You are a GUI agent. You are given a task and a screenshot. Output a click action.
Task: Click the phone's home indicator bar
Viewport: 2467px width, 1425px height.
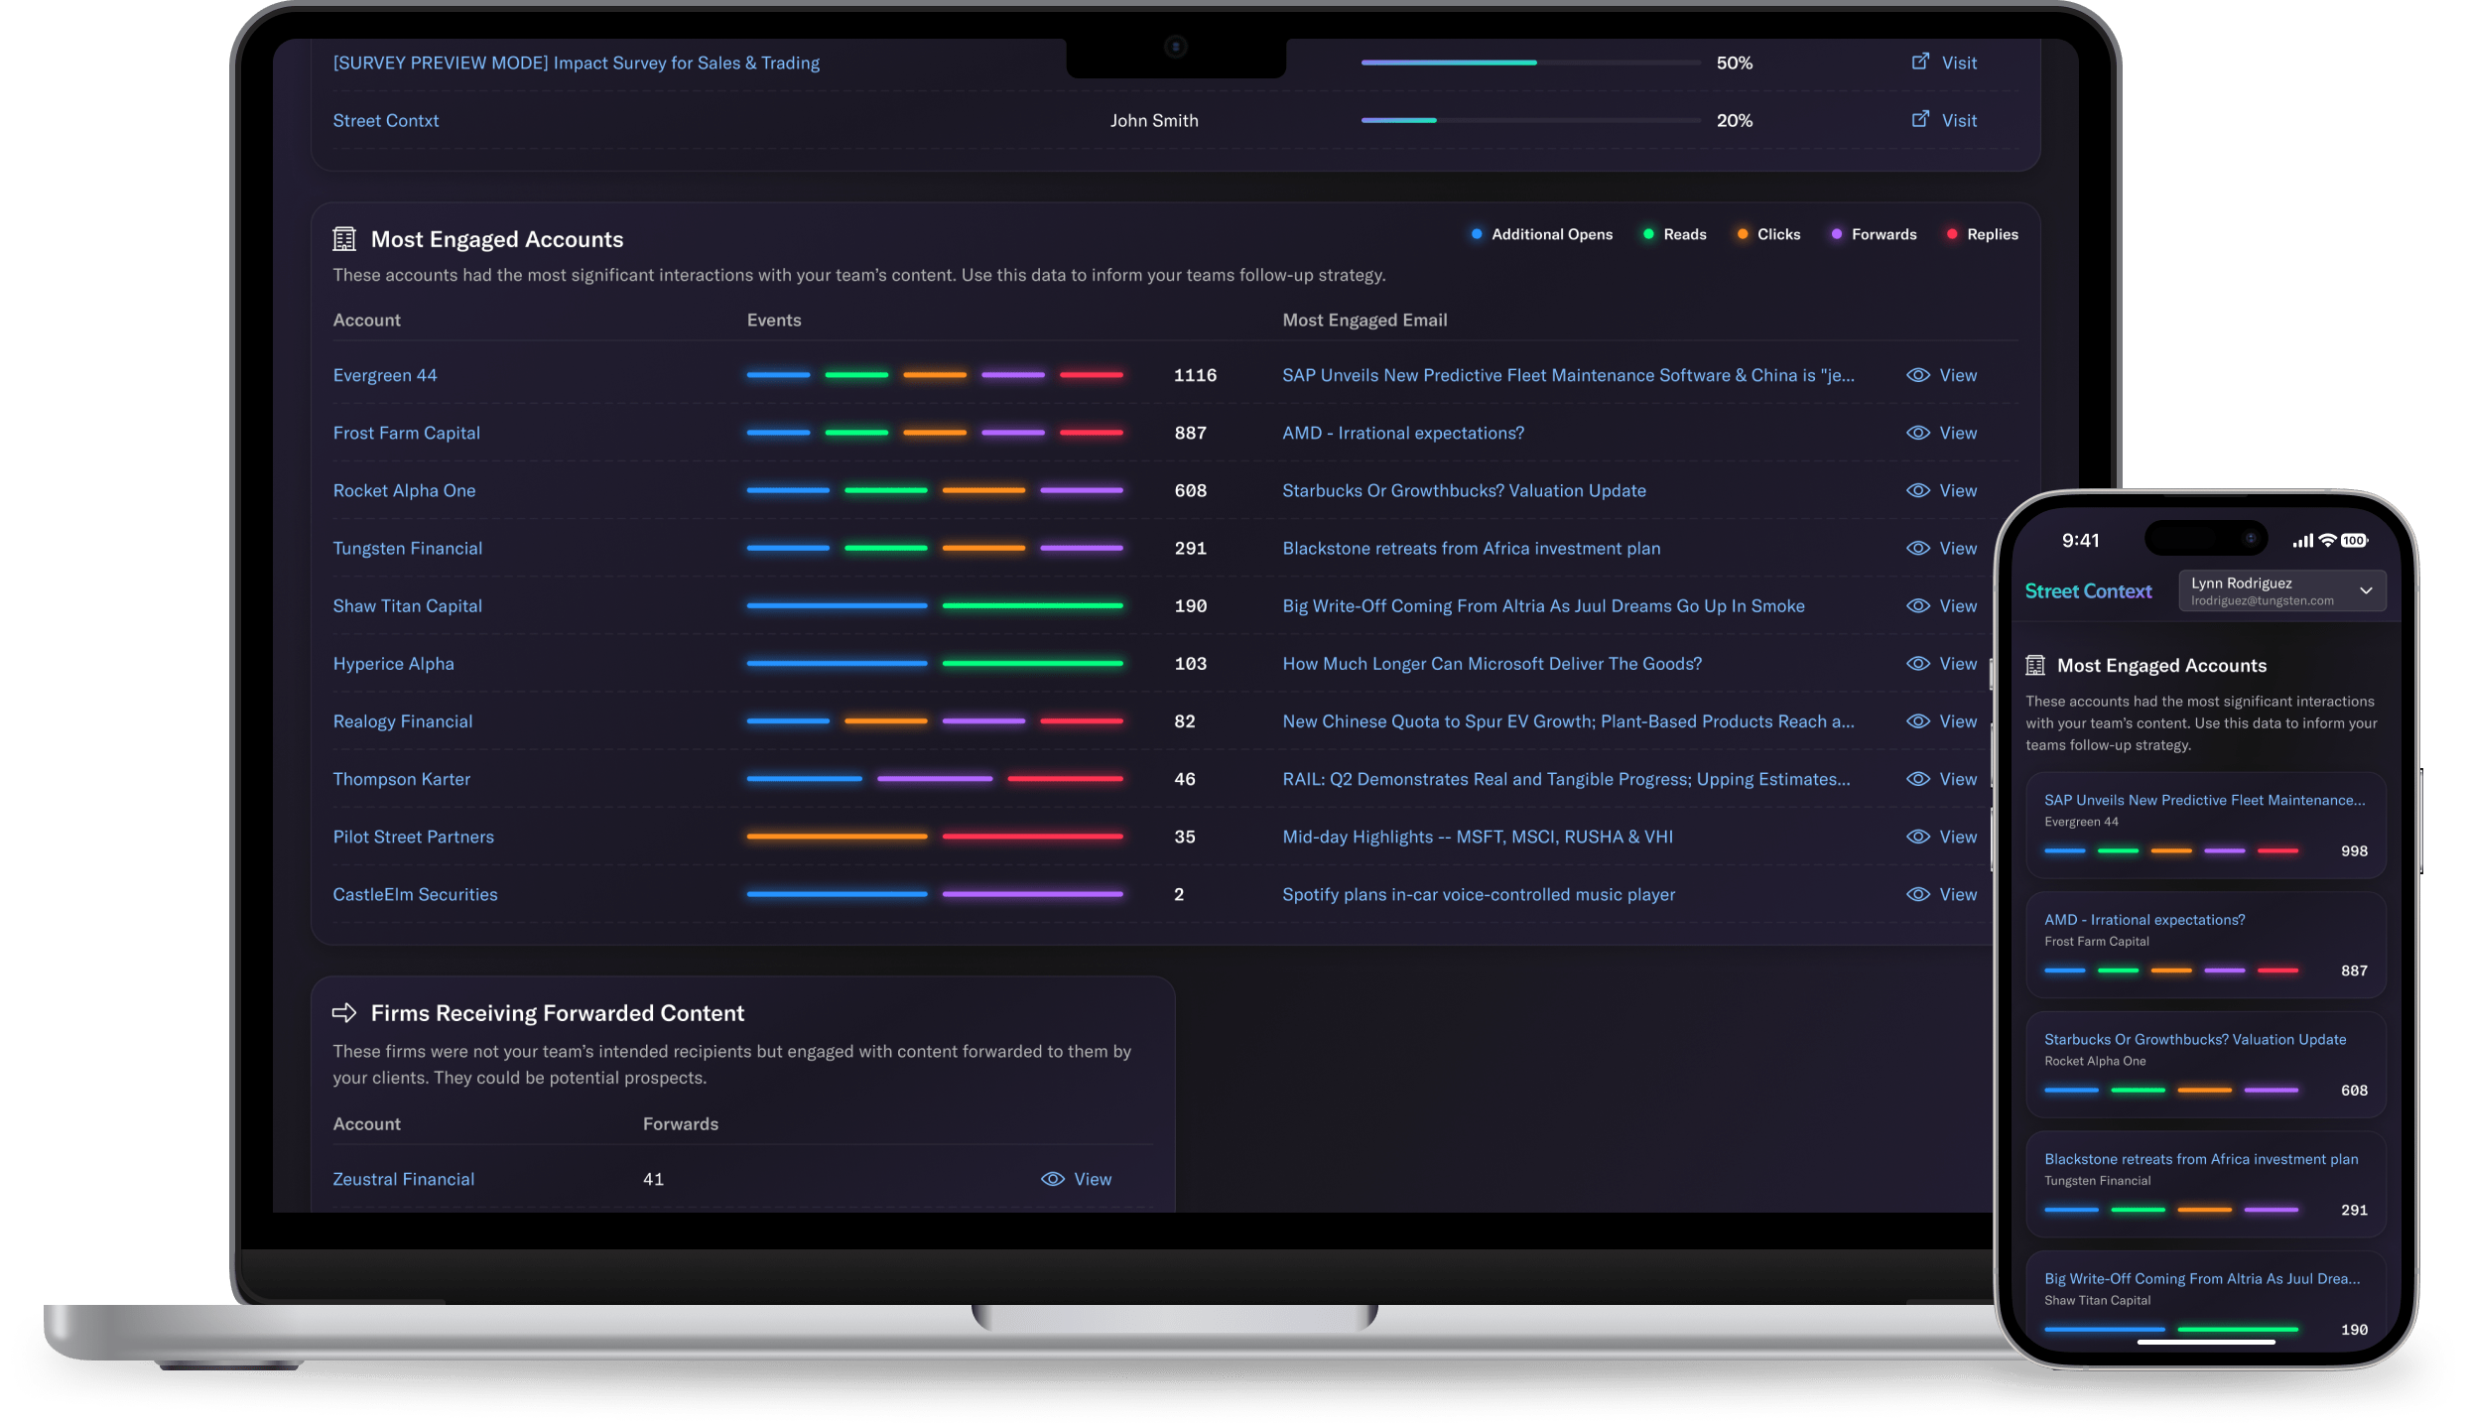pyautogui.click(x=2205, y=1342)
